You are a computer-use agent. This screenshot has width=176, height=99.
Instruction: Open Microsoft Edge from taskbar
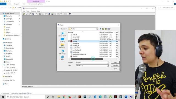(100, 97)
